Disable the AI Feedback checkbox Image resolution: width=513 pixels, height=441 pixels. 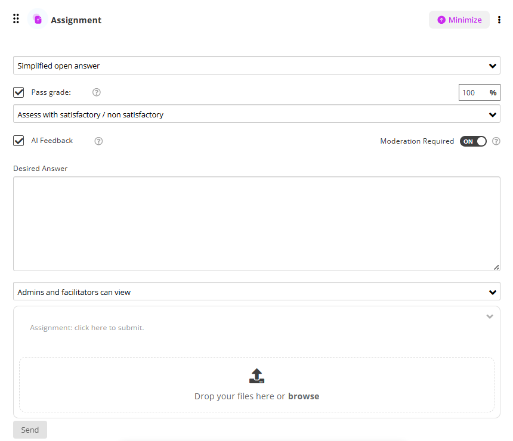click(19, 141)
